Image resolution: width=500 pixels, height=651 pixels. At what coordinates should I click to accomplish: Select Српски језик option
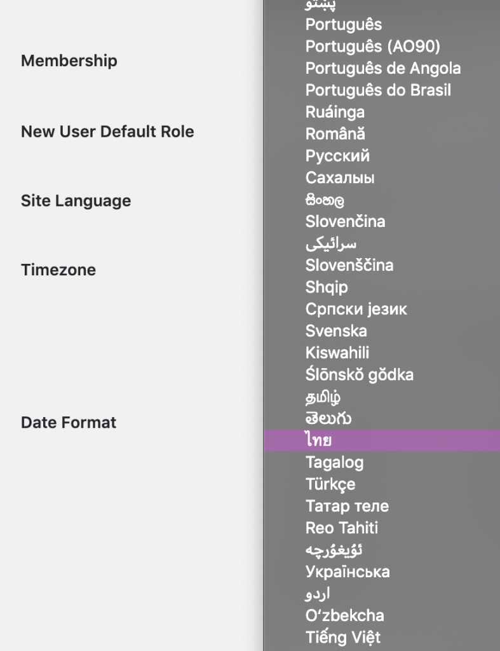click(x=382, y=310)
